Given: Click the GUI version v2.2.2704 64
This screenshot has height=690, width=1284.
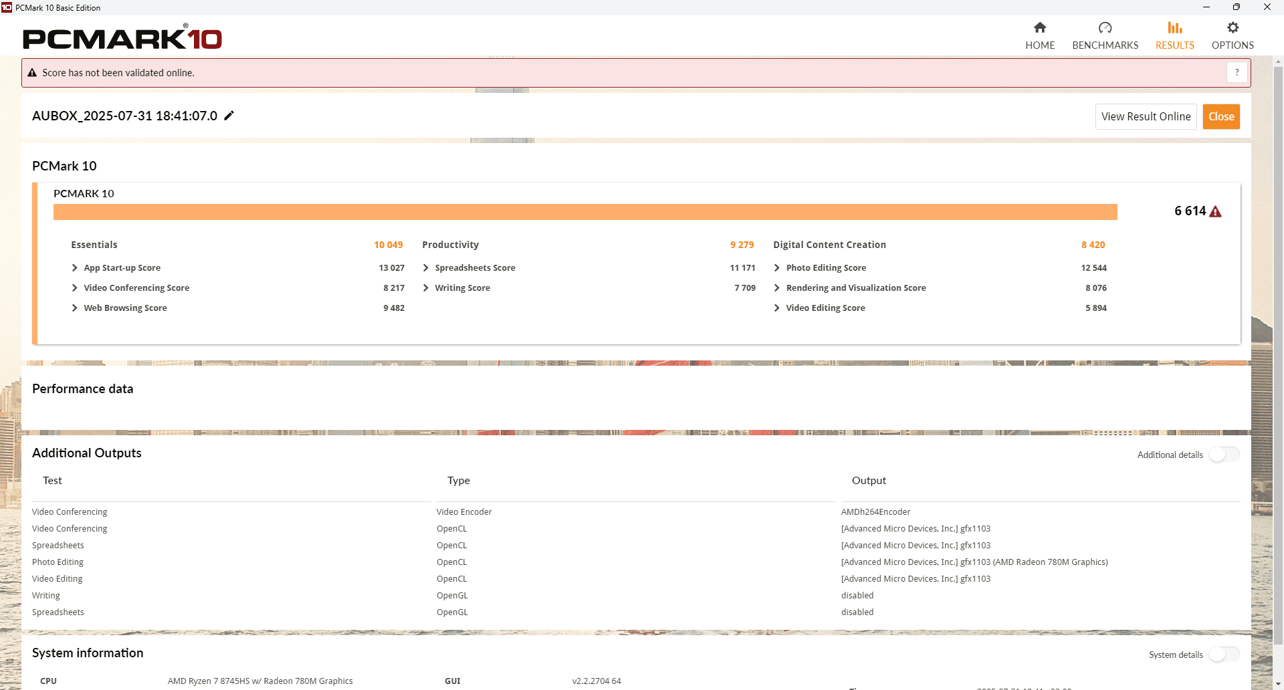Looking at the screenshot, I should (x=597, y=681).
